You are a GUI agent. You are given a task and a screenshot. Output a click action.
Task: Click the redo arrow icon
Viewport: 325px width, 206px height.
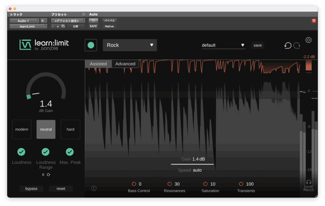click(297, 45)
